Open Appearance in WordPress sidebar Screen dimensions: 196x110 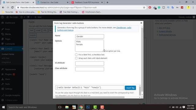[x=10, y=69]
